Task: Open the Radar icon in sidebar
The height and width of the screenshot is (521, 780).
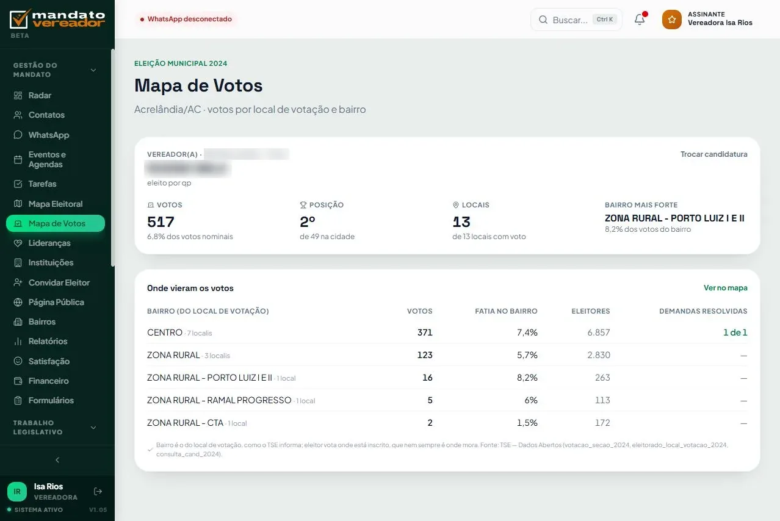Action: pos(18,95)
